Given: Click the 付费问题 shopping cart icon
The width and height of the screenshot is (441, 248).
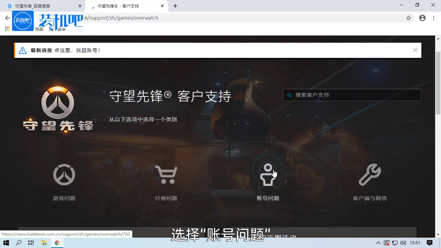Looking at the screenshot, I should point(166,175).
